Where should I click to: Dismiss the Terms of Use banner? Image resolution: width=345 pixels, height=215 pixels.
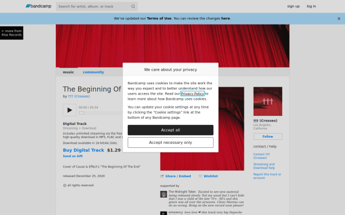pyautogui.click(x=339, y=19)
